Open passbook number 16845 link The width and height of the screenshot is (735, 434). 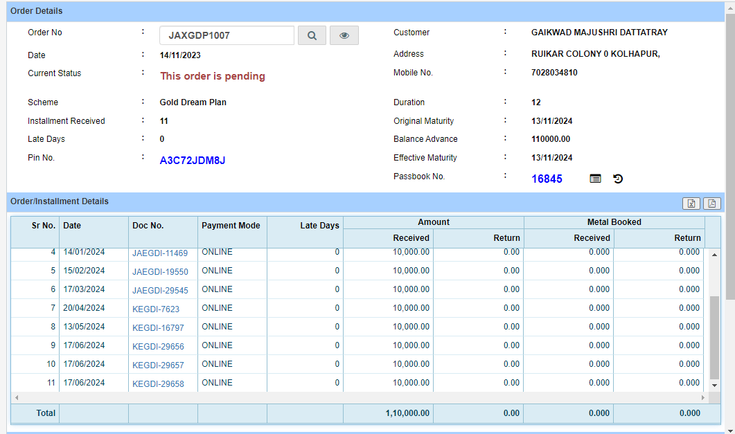pyautogui.click(x=547, y=179)
